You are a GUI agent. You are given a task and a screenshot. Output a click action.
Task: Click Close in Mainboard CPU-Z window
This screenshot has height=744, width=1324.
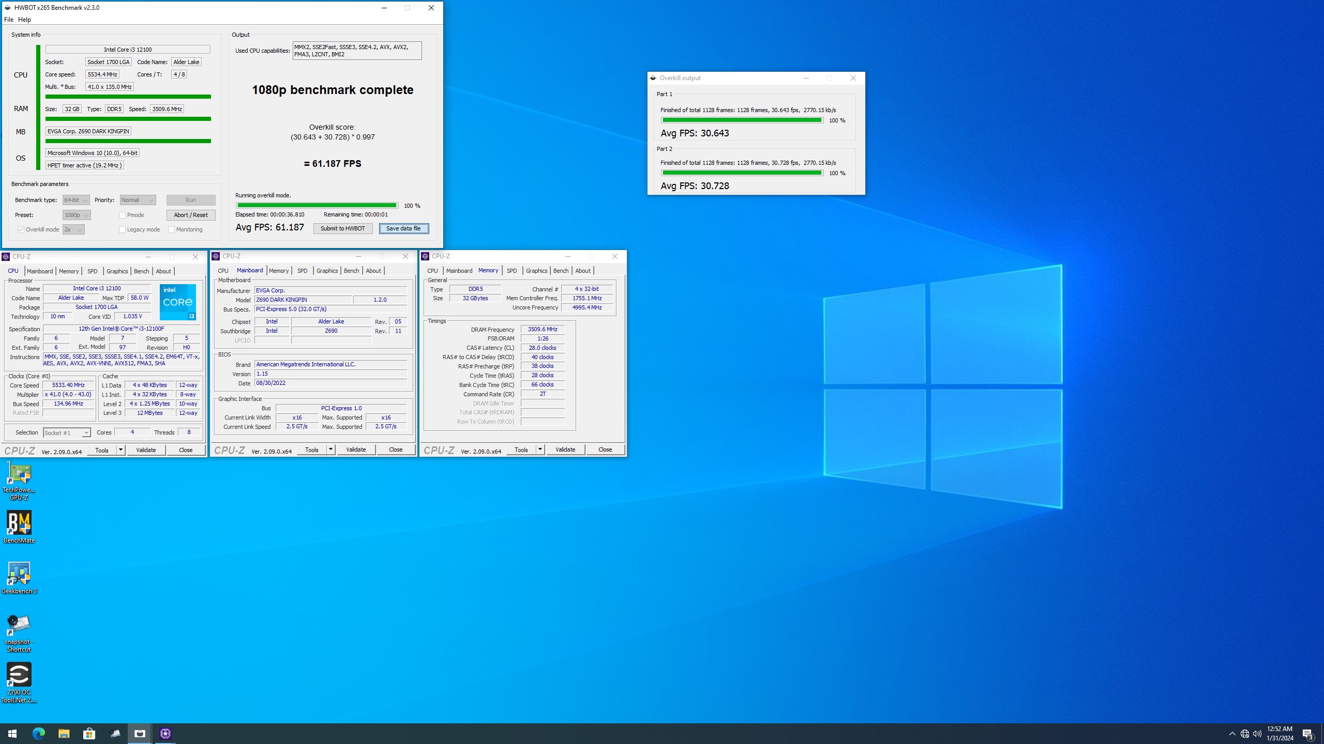coord(396,450)
